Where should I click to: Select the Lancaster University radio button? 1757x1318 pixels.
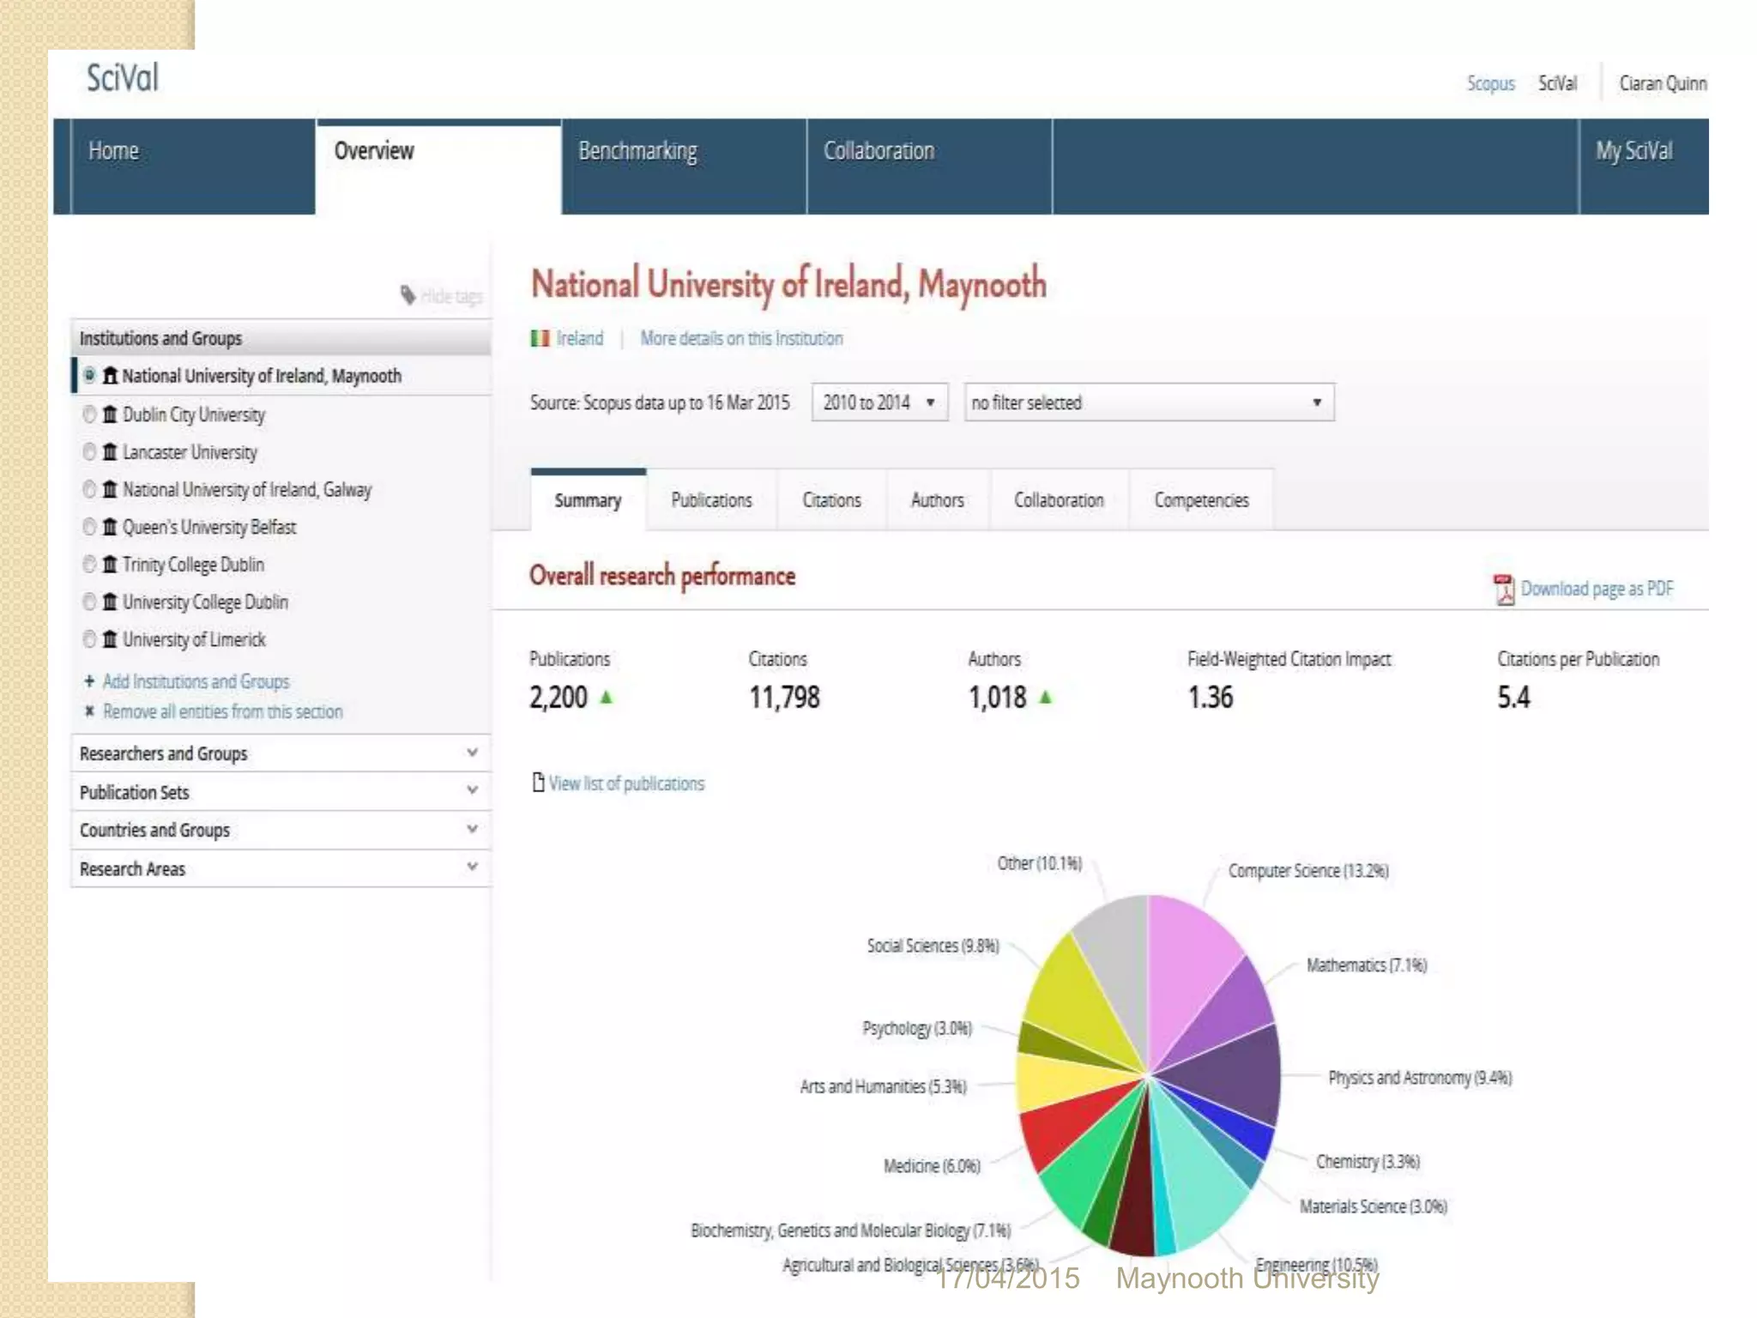click(89, 452)
